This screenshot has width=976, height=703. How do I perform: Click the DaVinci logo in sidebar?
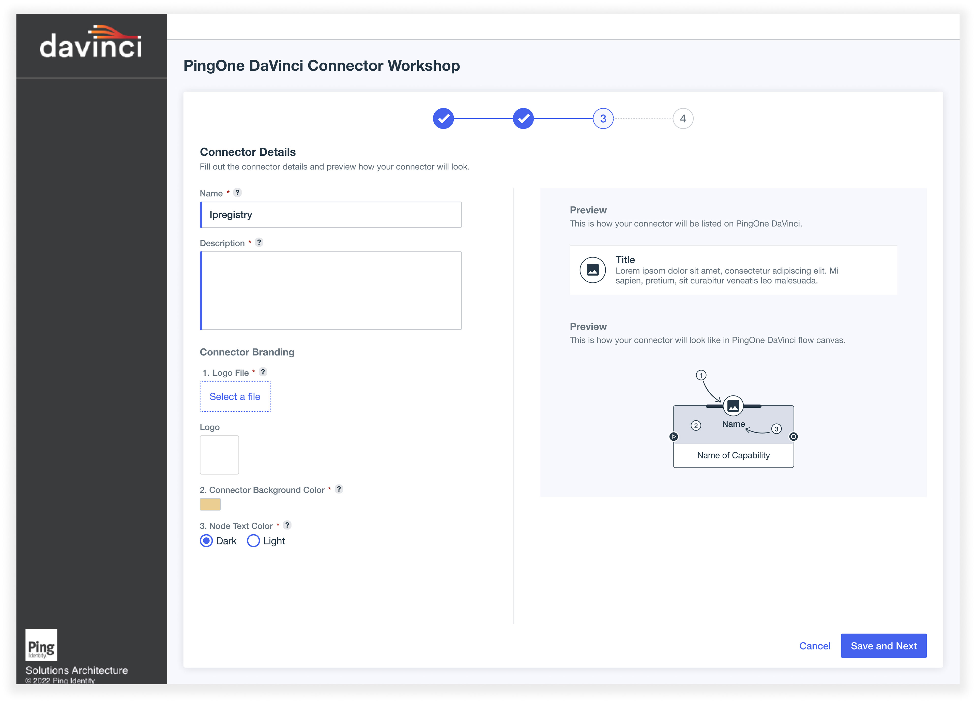click(91, 42)
